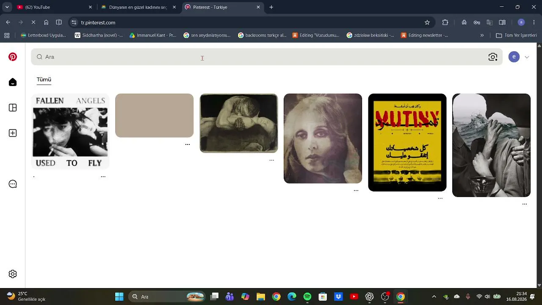This screenshot has height=305, width=542.
Task: Open more options under beige placeholder pin
Action: pos(188,144)
